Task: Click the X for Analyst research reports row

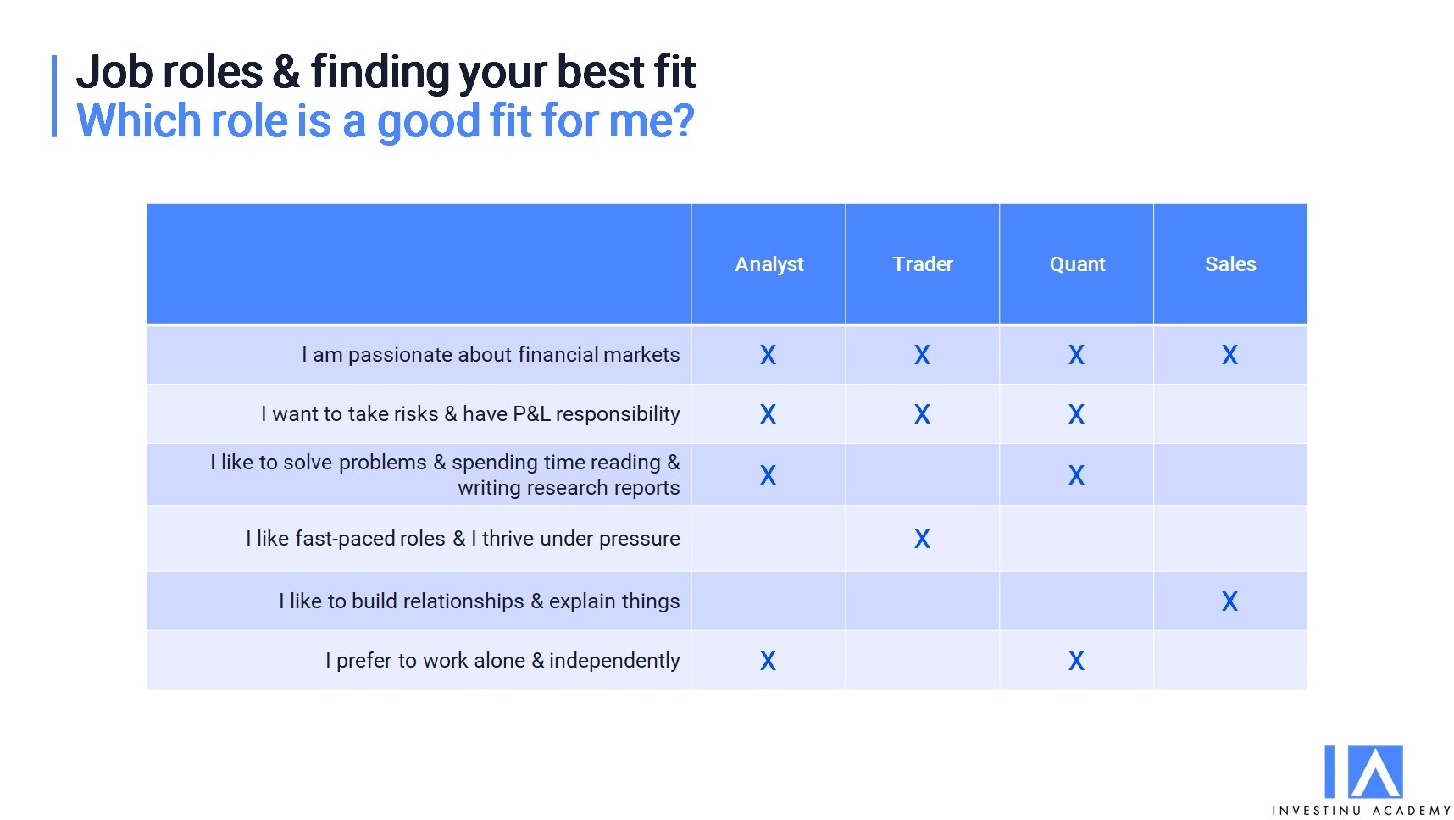Action: click(x=768, y=475)
